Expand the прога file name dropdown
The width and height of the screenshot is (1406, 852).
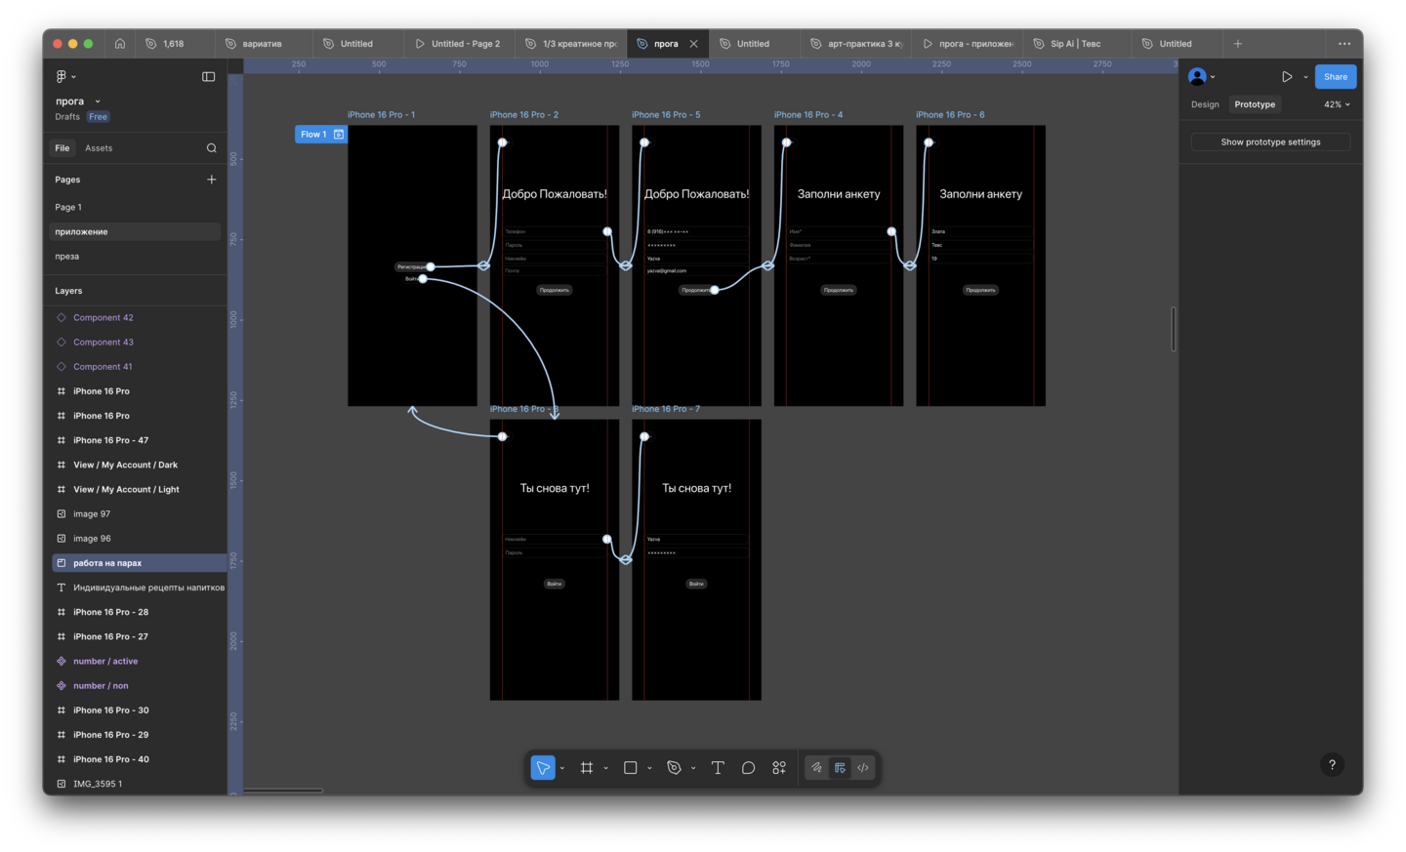click(98, 101)
